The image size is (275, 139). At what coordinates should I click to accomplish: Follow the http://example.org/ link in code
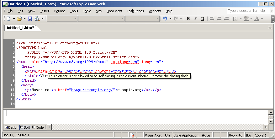[x=93, y=90]
